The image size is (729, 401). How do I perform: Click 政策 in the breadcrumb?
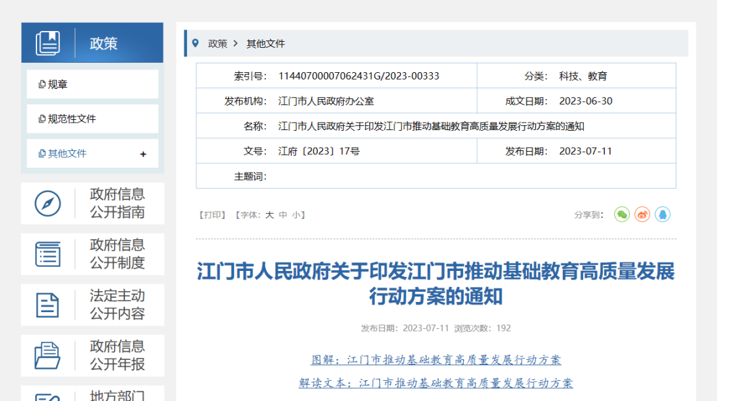point(217,44)
